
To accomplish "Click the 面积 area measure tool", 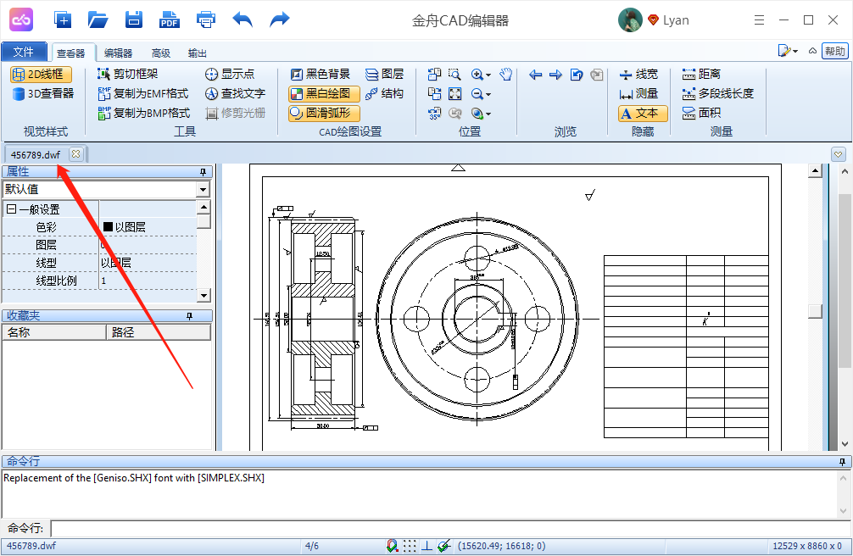I will [701, 113].
